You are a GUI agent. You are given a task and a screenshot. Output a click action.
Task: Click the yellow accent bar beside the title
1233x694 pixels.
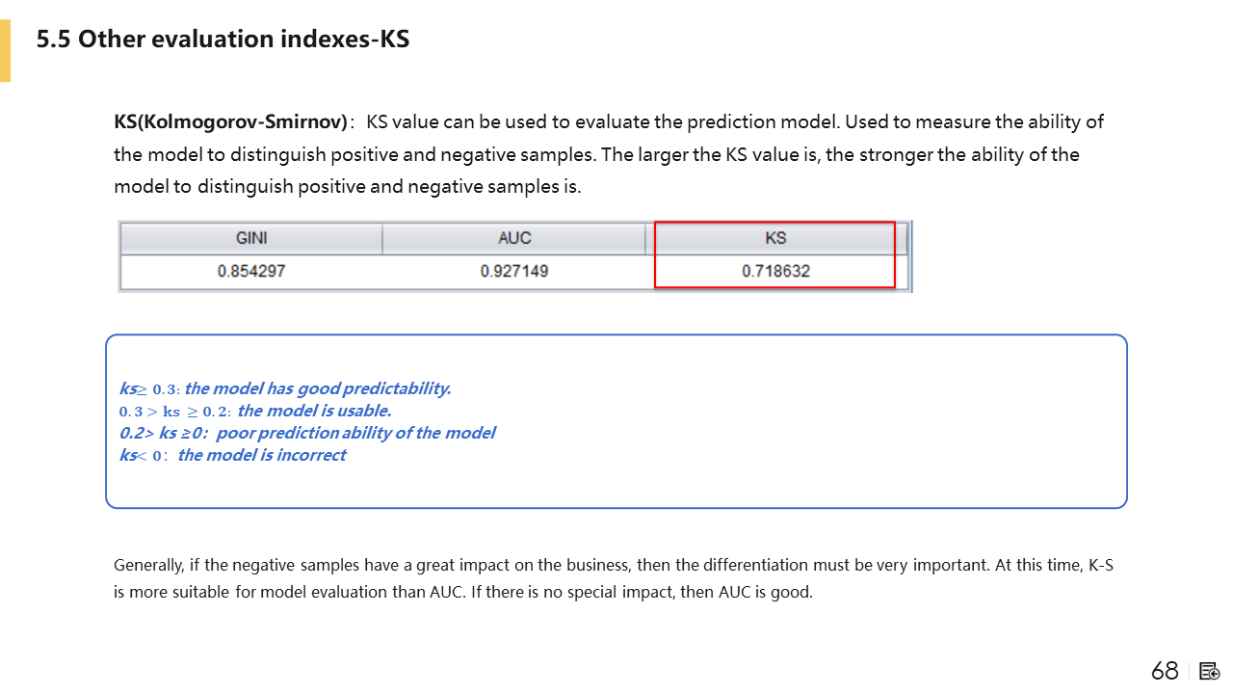5,52
